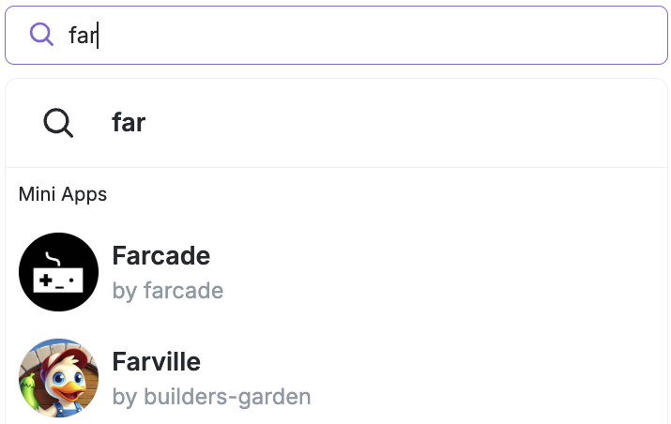Click the purple magnifier icon in search box

pyautogui.click(x=41, y=35)
